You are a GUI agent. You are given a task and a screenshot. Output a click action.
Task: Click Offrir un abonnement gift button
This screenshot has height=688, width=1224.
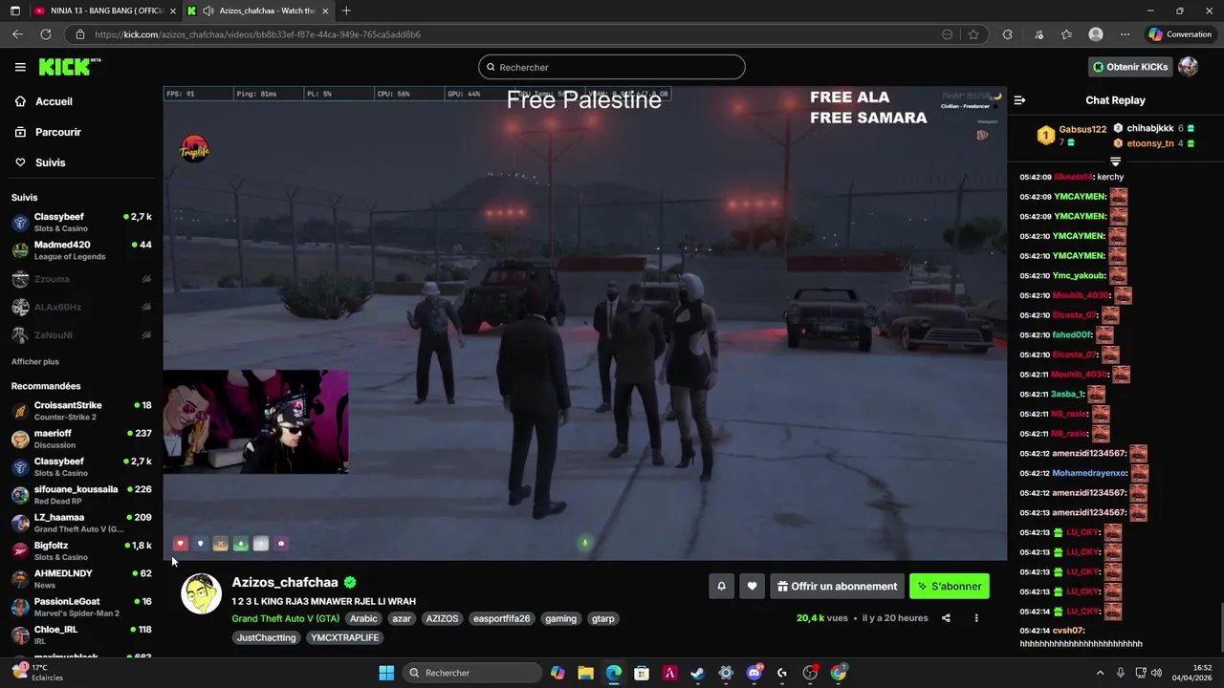(837, 587)
